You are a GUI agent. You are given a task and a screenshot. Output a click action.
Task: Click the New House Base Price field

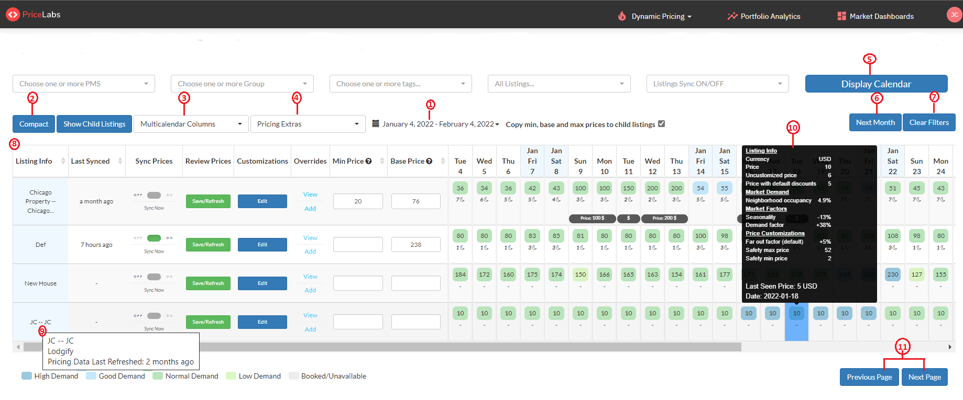click(416, 283)
